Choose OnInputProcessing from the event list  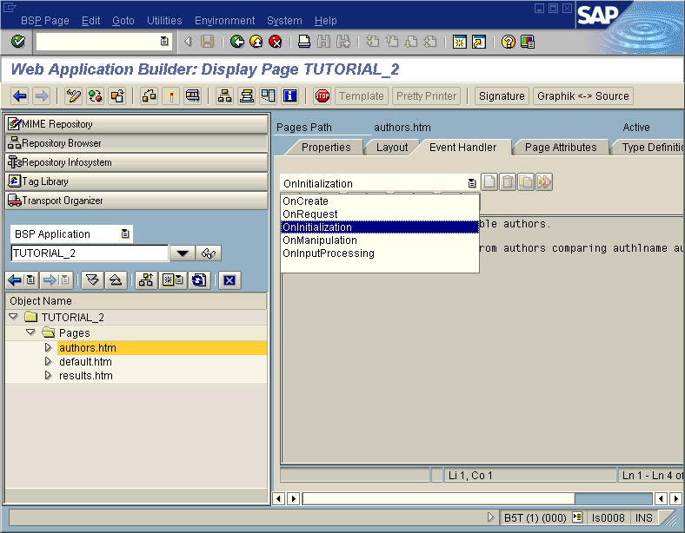pos(380,253)
